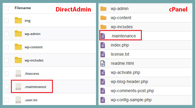
Task: Click the wp-blog-header.php file icon
Action: (x=103, y=82)
